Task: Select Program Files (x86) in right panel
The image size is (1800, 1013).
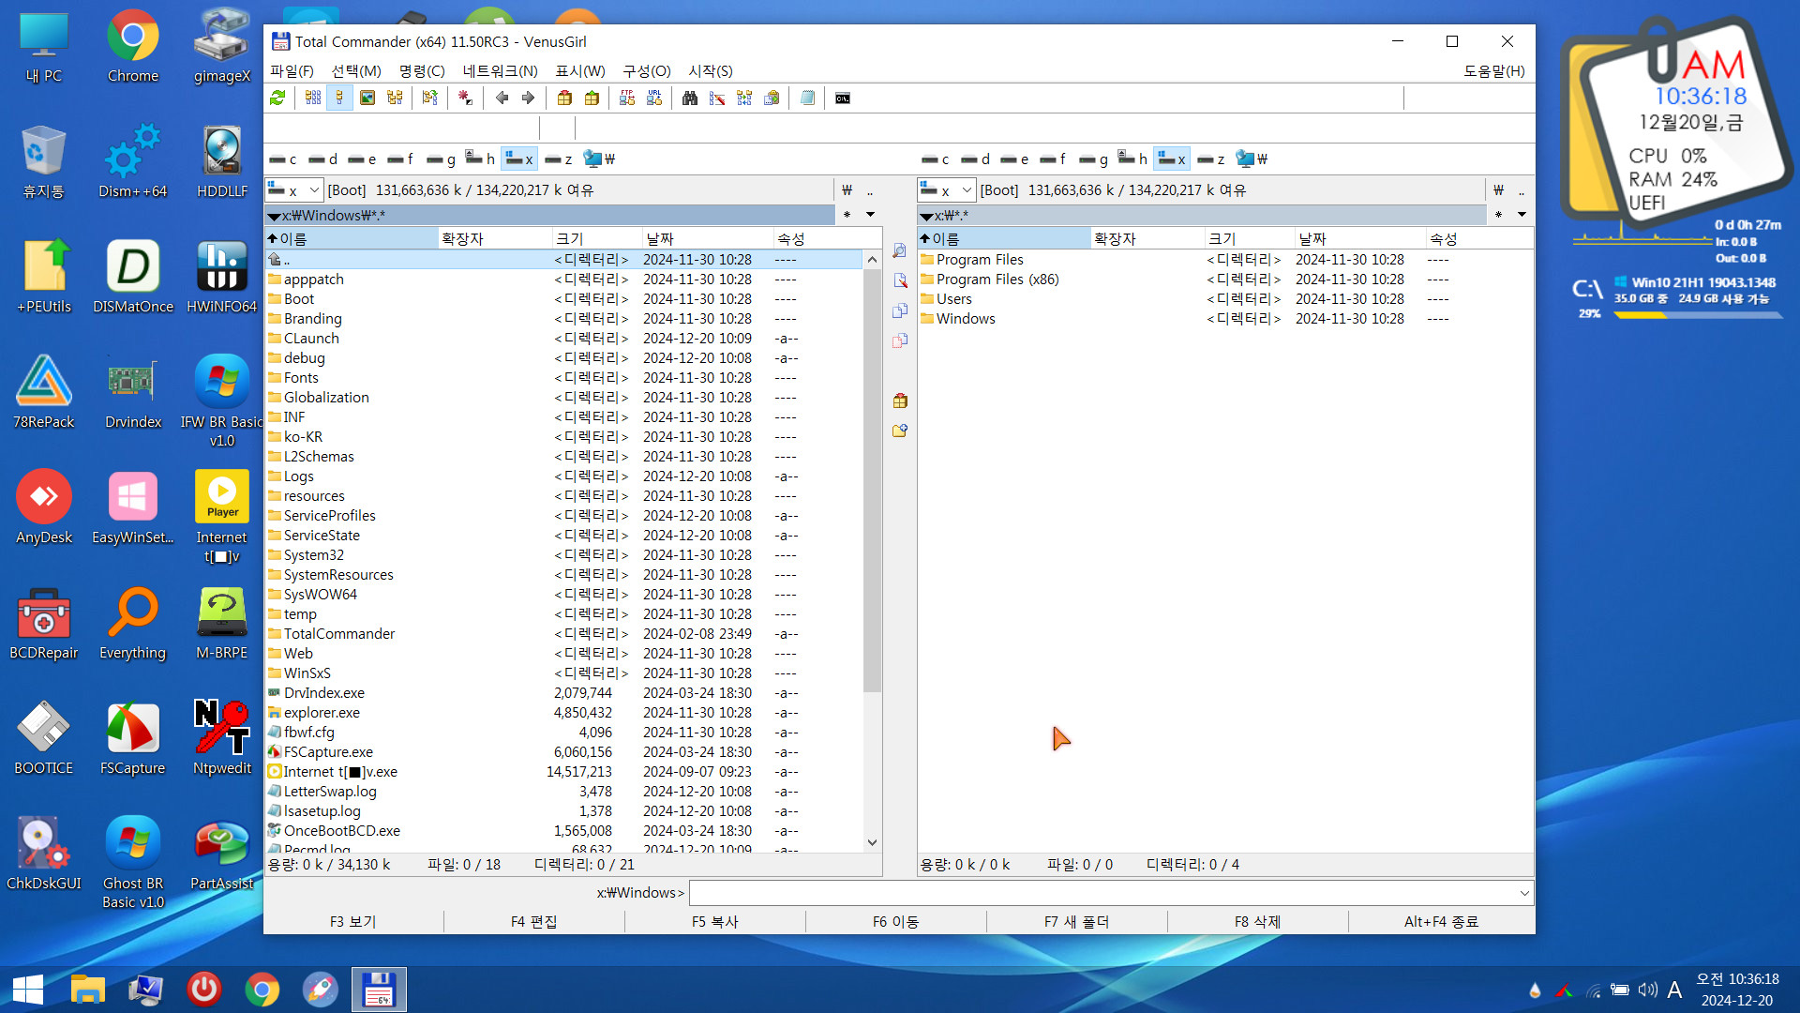Action: tap(997, 280)
